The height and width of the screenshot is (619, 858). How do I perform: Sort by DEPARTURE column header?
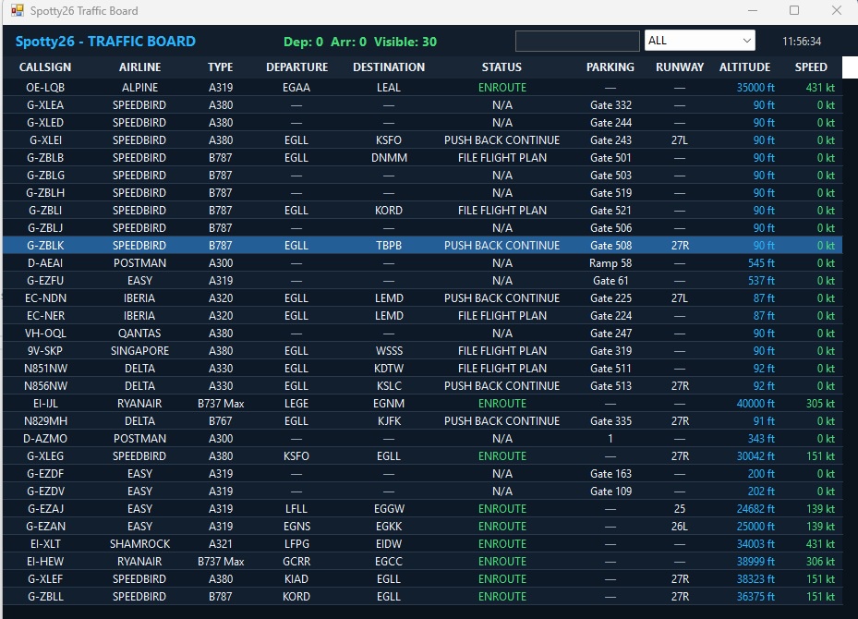(296, 67)
